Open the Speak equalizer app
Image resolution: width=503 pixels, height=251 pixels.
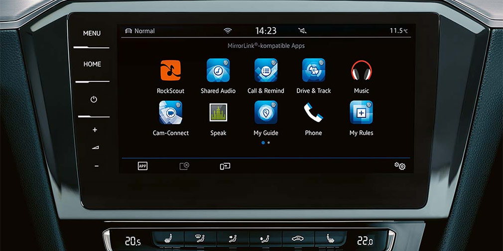219,112
